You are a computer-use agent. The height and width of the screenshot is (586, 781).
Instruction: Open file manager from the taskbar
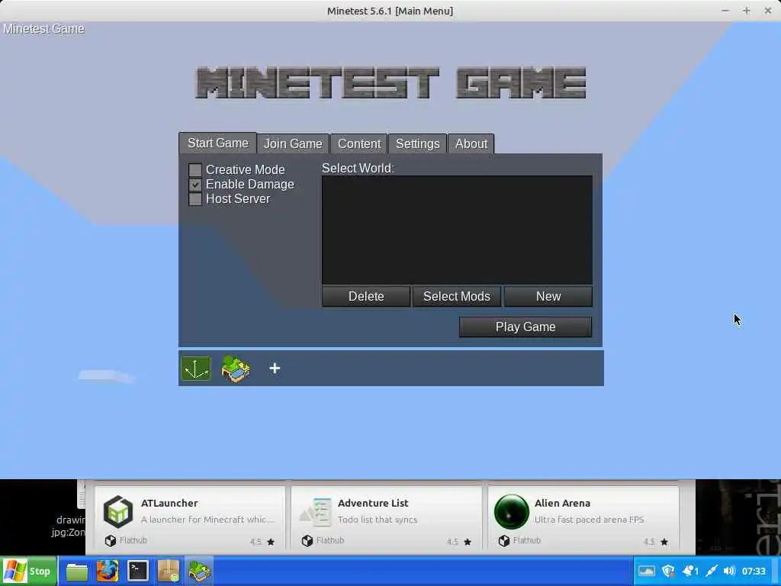pos(77,571)
